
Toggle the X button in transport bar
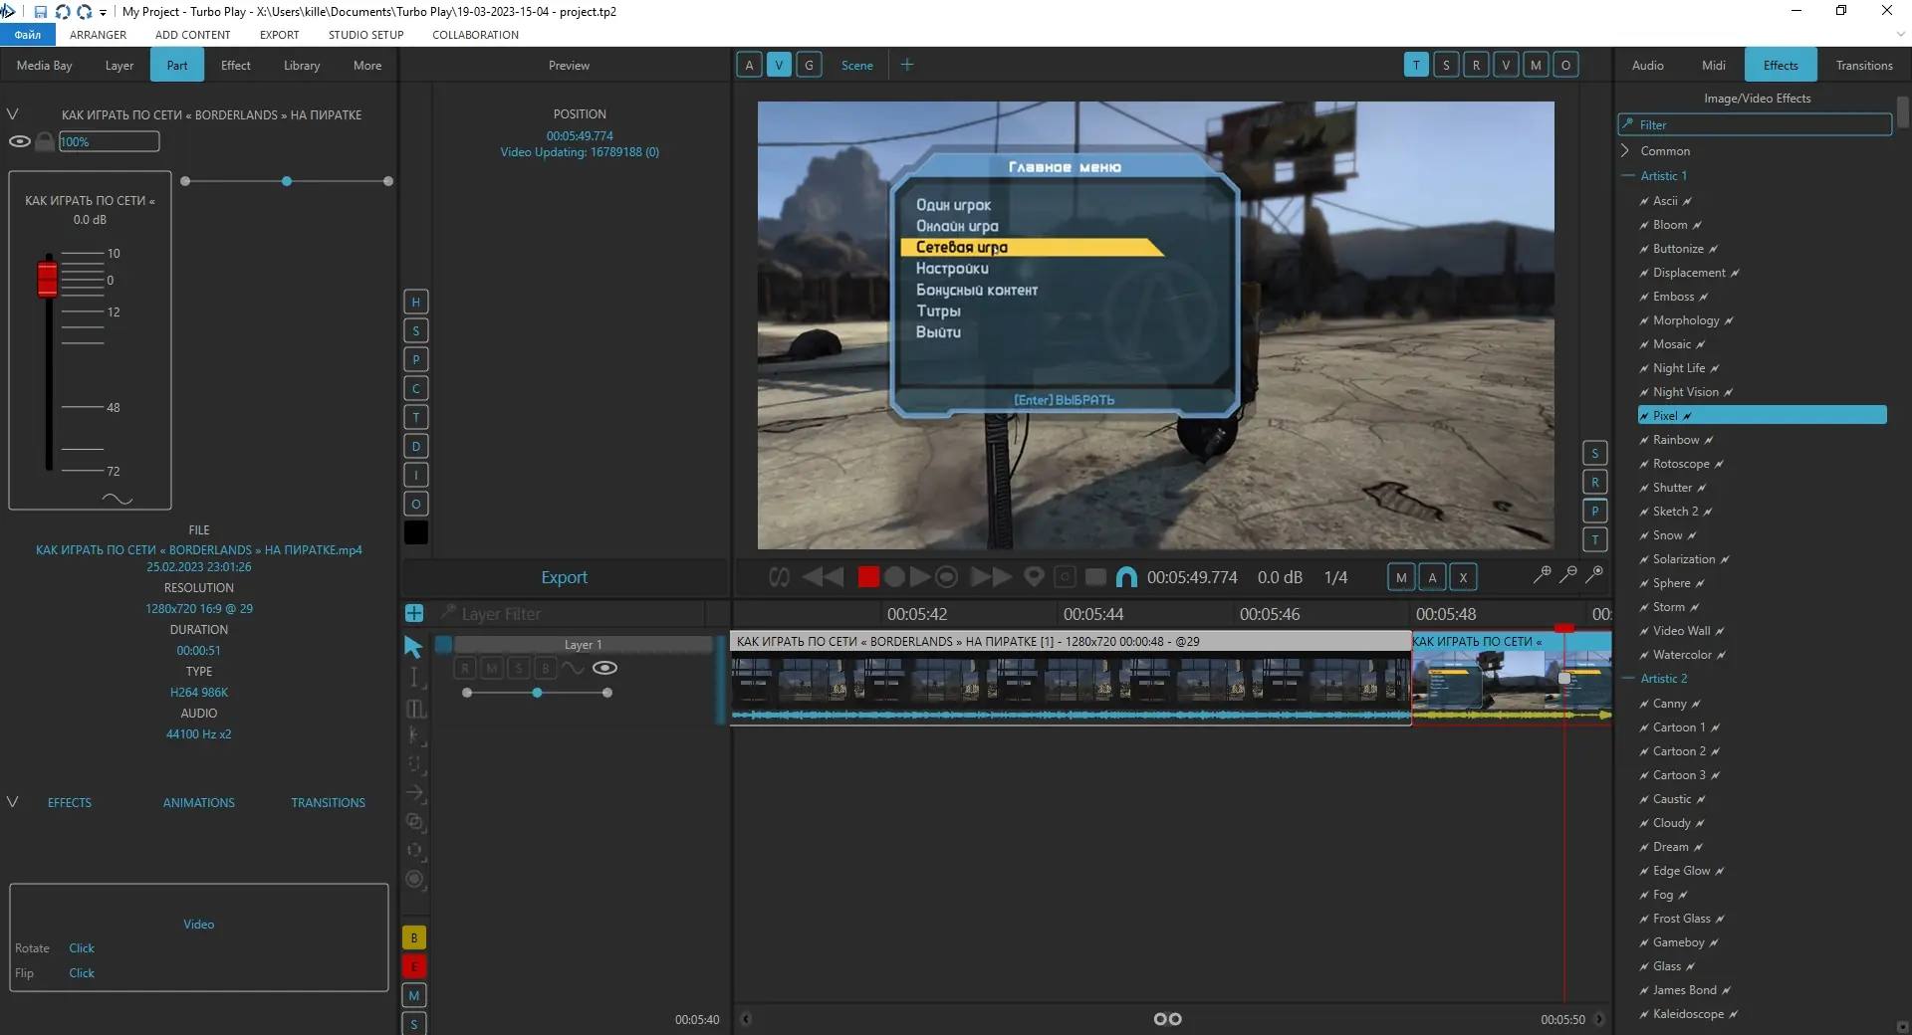tap(1463, 577)
